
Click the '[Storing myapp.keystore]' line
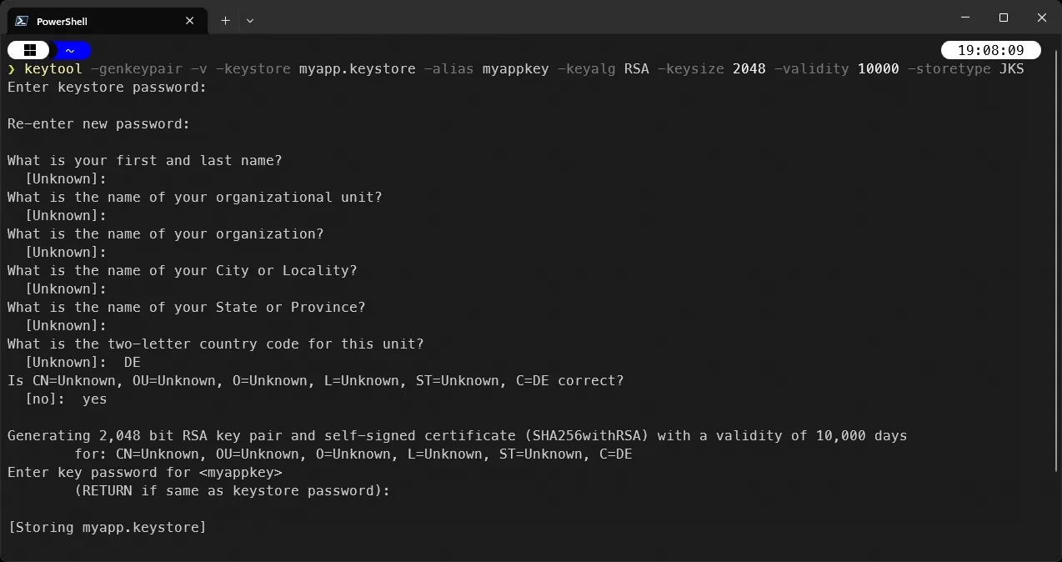107,527
